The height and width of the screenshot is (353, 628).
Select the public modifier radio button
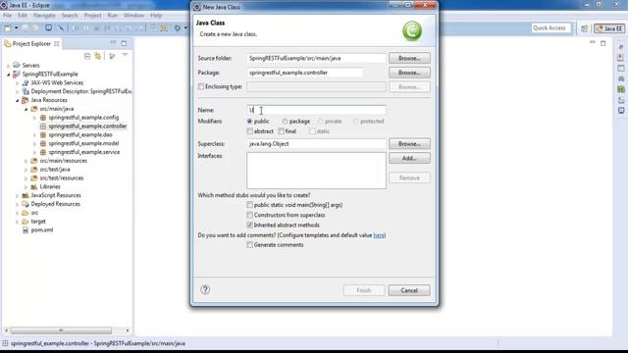[x=249, y=121]
